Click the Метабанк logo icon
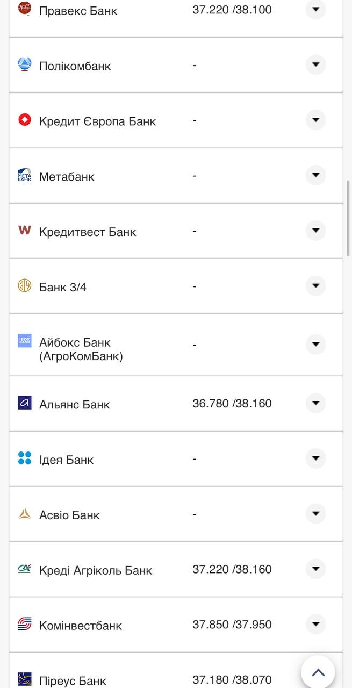 [x=25, y=175]
